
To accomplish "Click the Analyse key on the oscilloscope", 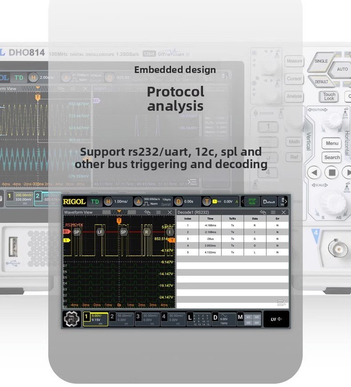I will tap(294, 96).
